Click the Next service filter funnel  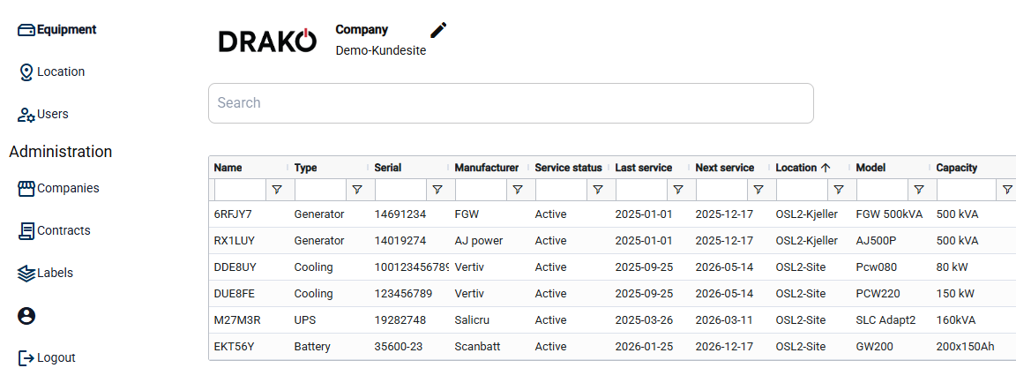point(758,190)
